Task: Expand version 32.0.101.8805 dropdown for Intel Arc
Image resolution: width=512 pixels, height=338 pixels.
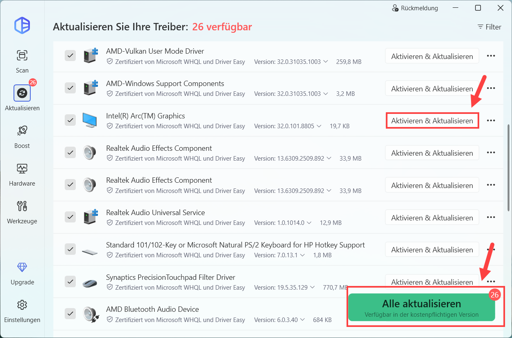Action: coord(319,126)
